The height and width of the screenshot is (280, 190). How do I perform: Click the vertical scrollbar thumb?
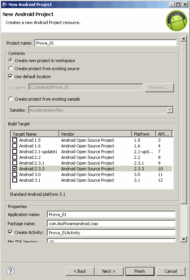[x=184, y=123]
